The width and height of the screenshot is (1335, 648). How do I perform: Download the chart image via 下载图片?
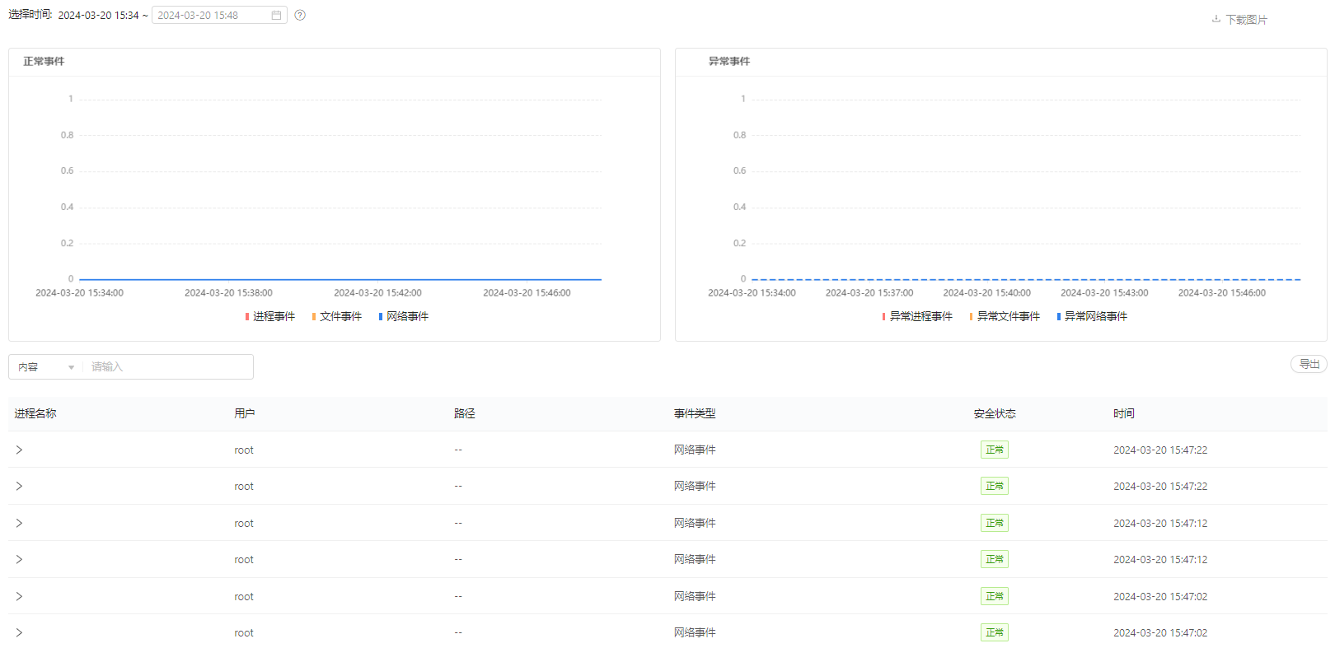pyautogui.click(x=1239, y=19)
